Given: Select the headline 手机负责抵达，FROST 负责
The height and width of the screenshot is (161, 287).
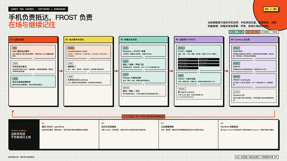Looking at the screenshot, I should pyautogui.click(x=50, y=17).
